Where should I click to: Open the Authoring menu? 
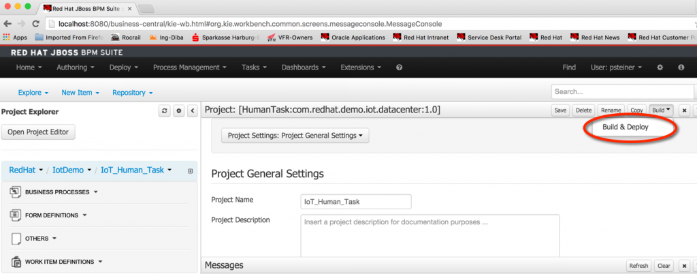[76, 67]
